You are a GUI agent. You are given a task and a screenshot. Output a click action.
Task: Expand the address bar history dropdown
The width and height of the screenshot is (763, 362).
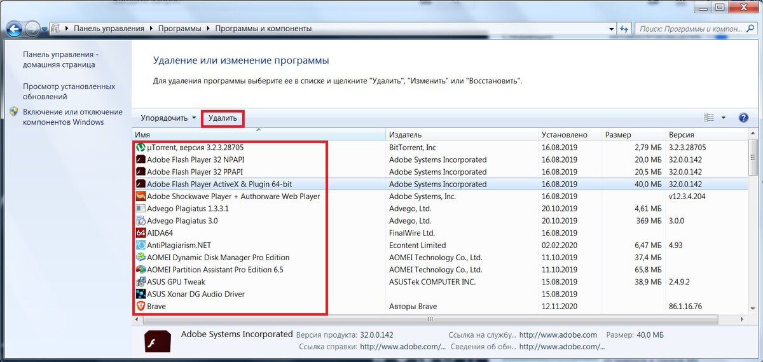[x=610, y=29]
